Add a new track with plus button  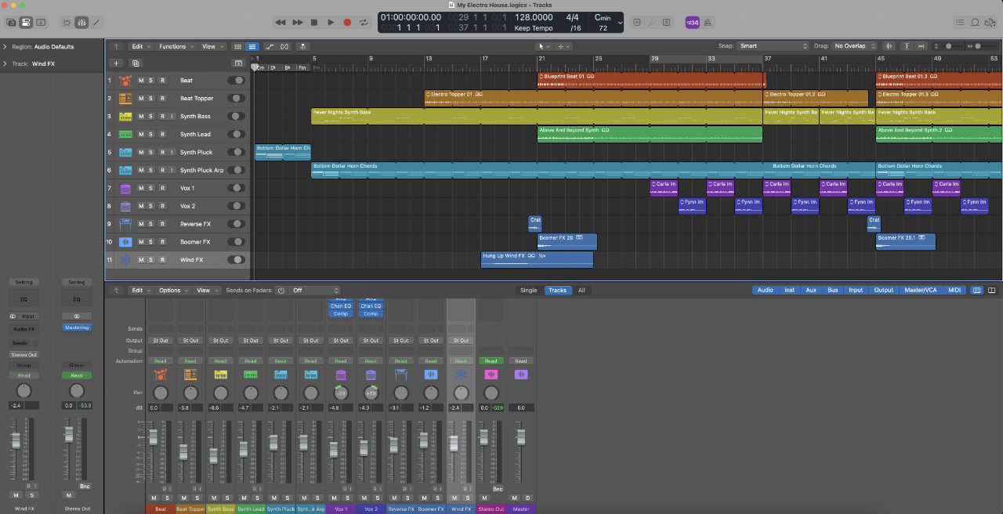tap(116, 63)
